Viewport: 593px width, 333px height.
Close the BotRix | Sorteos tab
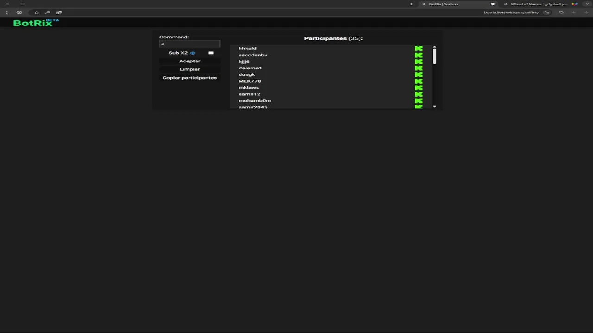(x=423, y=4)
